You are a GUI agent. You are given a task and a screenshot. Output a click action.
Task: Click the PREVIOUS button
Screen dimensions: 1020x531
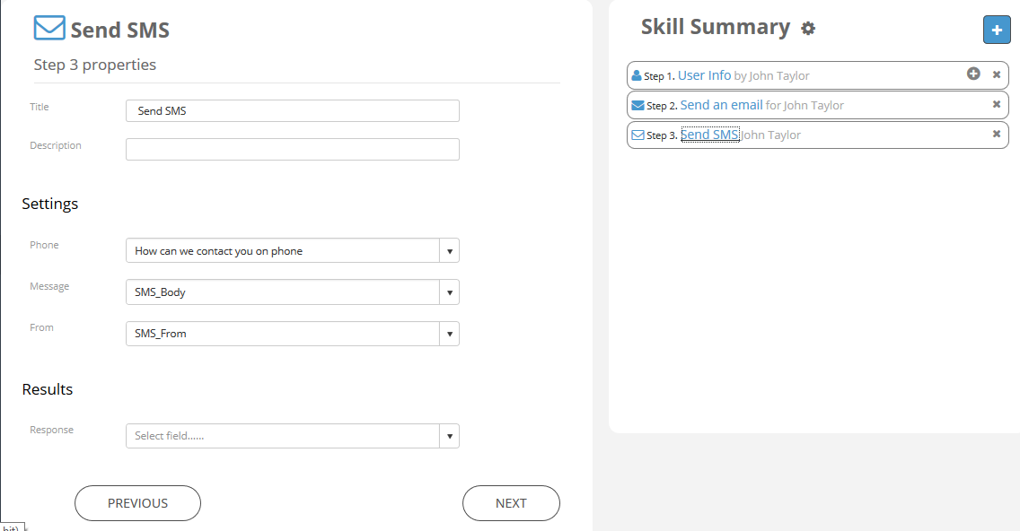pyautogui.click(x=138, y=503)
